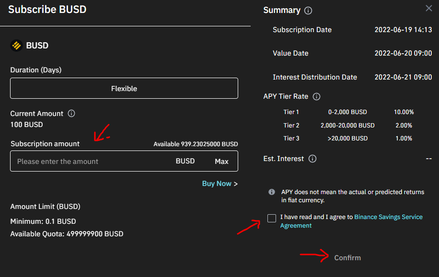
Task: Click the Est. Interest info icon
Action: (x=312, y=159)
